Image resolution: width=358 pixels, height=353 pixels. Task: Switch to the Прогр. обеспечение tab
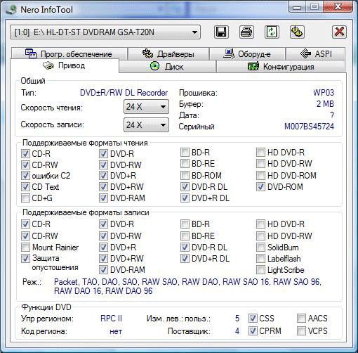coord(69,53)
